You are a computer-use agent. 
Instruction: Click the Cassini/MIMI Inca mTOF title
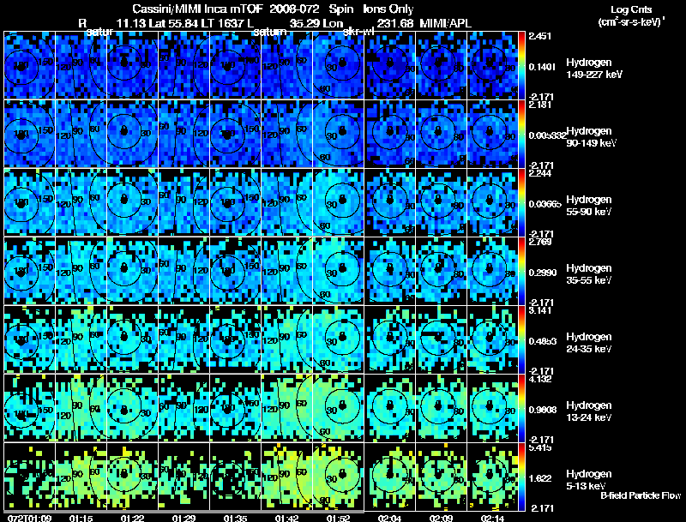click(197, 9)
